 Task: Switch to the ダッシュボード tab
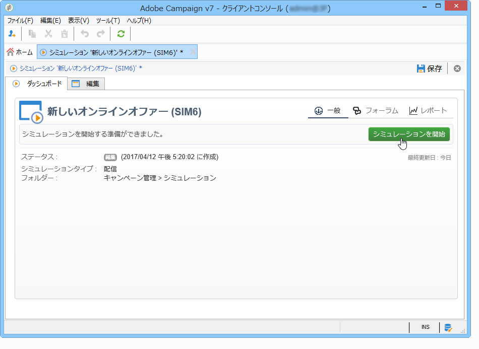point(37,84)
